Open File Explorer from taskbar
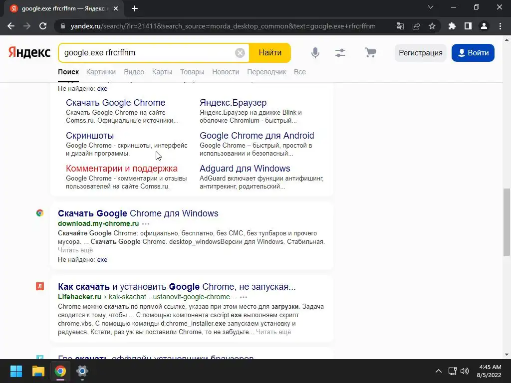This screenshot has width=511, height=383. click(38, 371)
